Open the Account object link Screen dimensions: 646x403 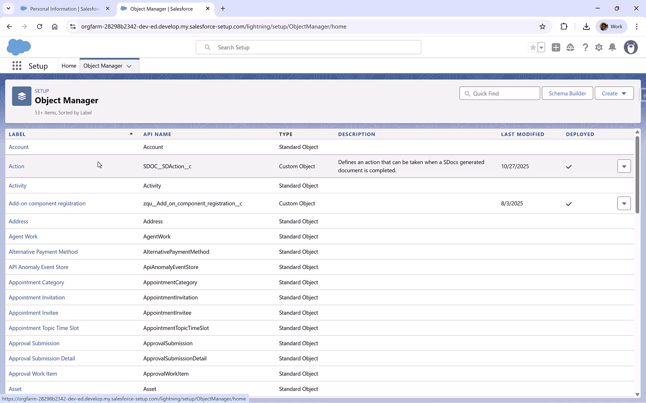point(19,147)
